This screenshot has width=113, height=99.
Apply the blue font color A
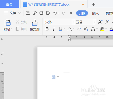coord(111,29)
